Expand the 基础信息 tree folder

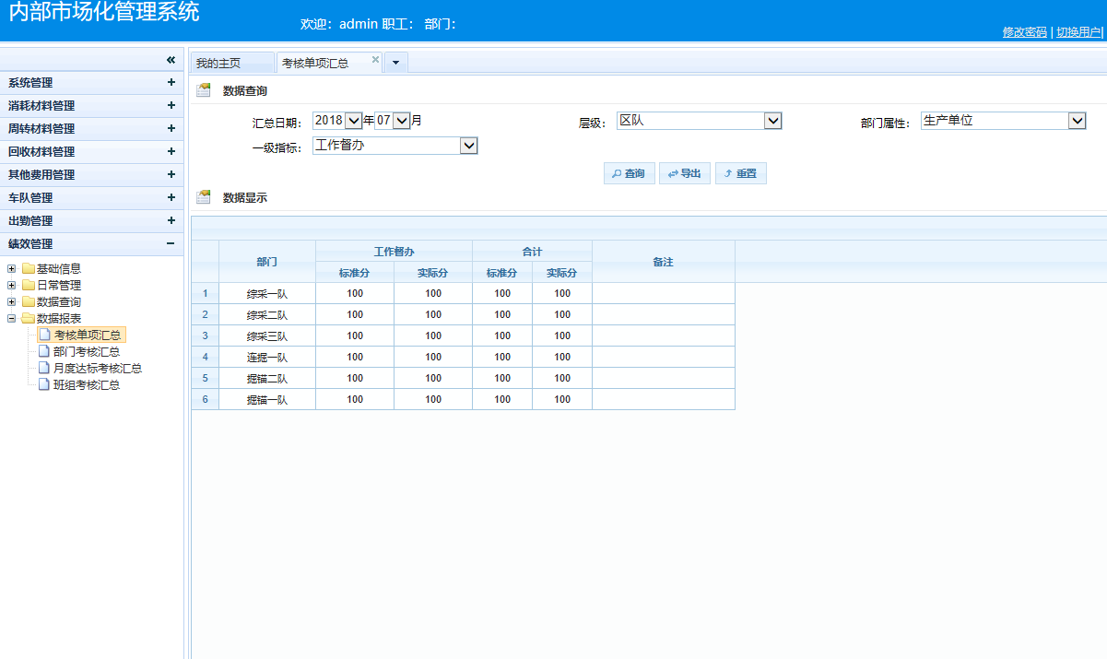coord(12,269)
